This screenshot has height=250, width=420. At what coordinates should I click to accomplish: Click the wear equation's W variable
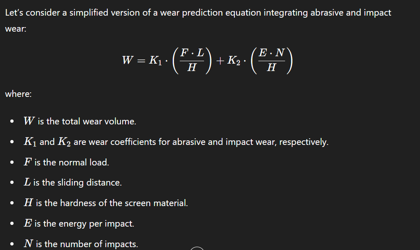point(128,60)
